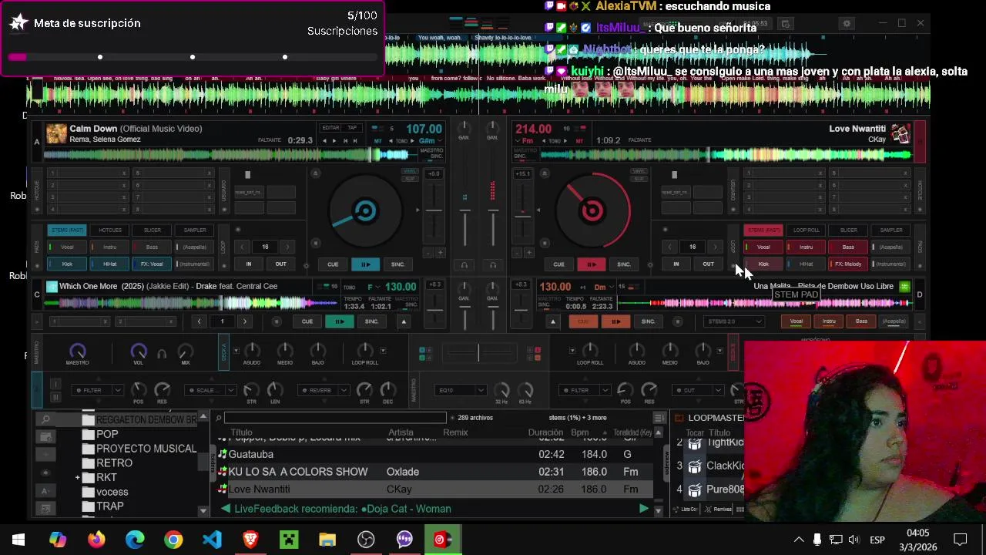Double deck B loop length with right arrow

point(715,247)
